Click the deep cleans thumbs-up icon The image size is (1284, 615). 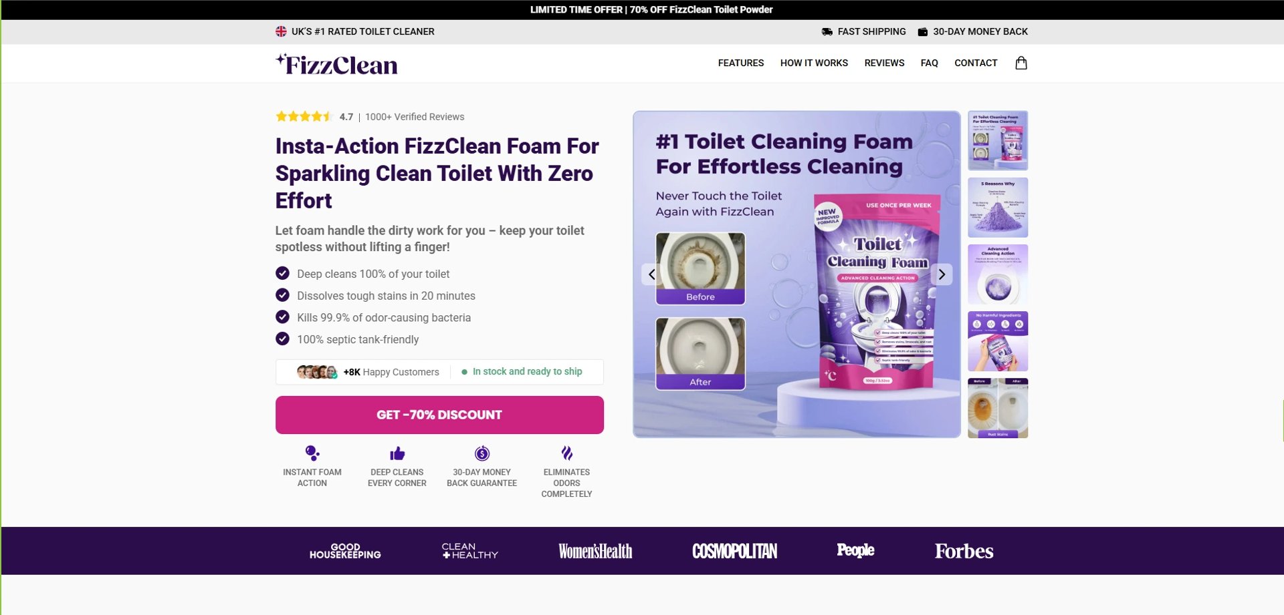pos(397,453)
